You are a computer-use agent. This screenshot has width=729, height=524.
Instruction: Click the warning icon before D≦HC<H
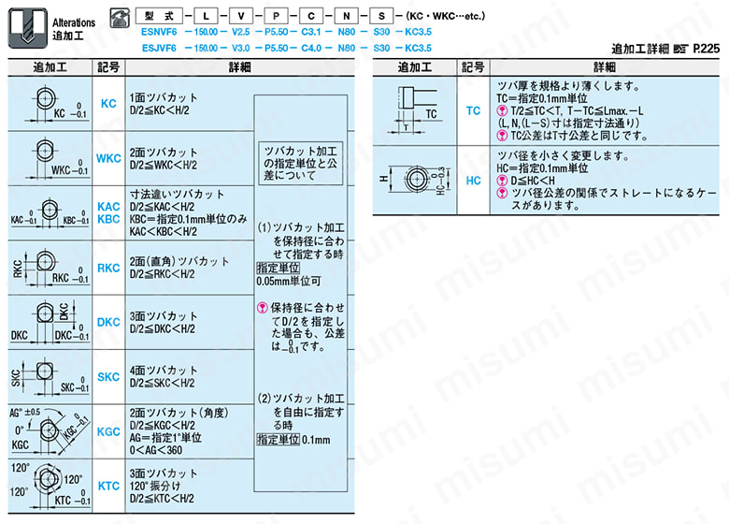[502, 181]
